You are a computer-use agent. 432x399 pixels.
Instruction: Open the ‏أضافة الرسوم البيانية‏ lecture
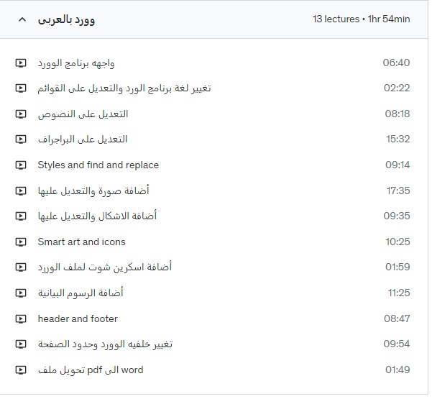click(81, 293)
